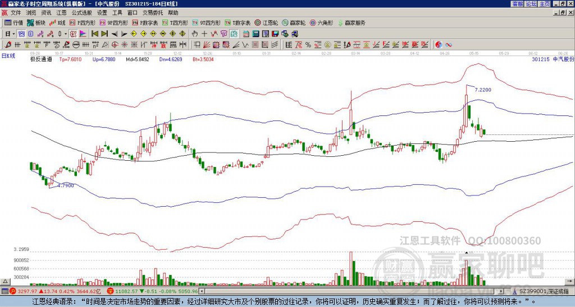Viewport: 575px width, 307px height.
Task: Click the yin-yang taiji icon
Action: [x=439, y=45]
